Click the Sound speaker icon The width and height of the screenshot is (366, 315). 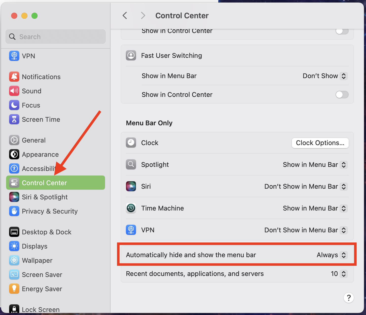(x=14, y=91)
